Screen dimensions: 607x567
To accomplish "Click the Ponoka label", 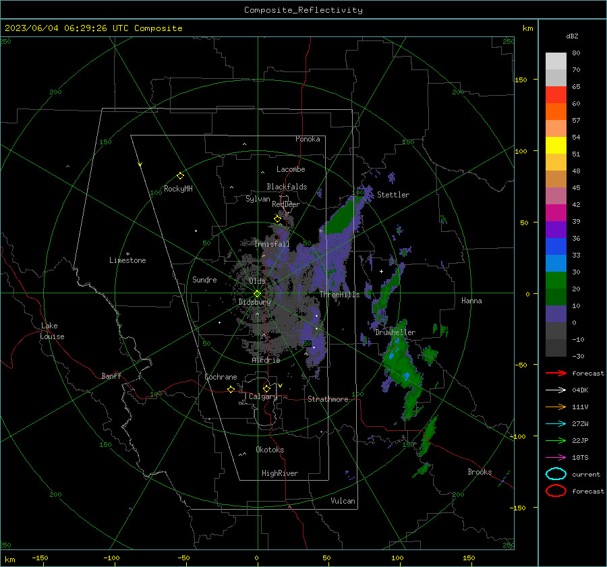I will pyautogui.click(x=308, y=139).
